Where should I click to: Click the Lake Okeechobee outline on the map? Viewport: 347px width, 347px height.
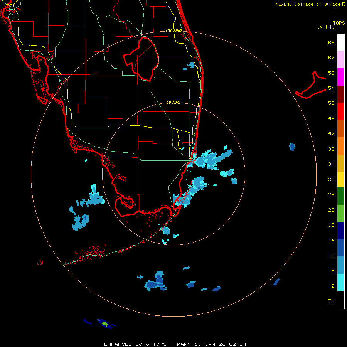click(141, 59)
